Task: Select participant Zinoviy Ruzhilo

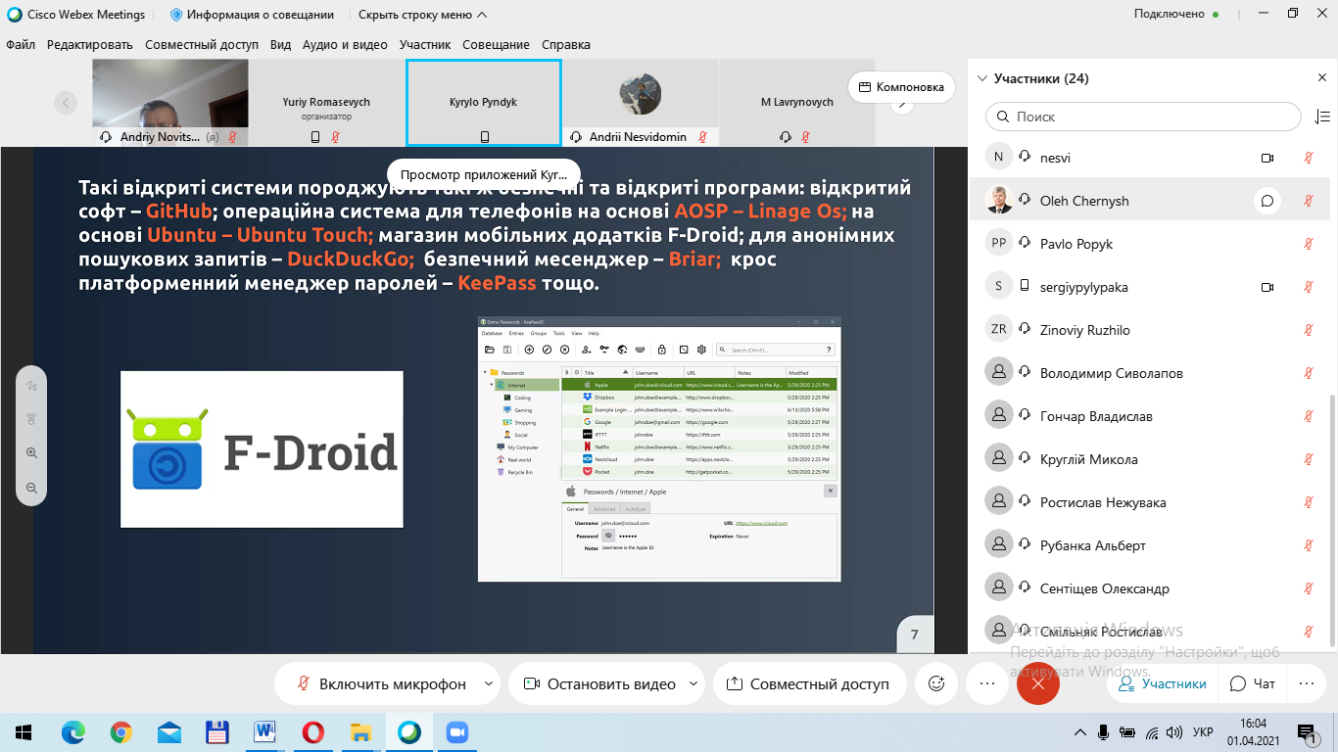Action: pos(1148,330)
